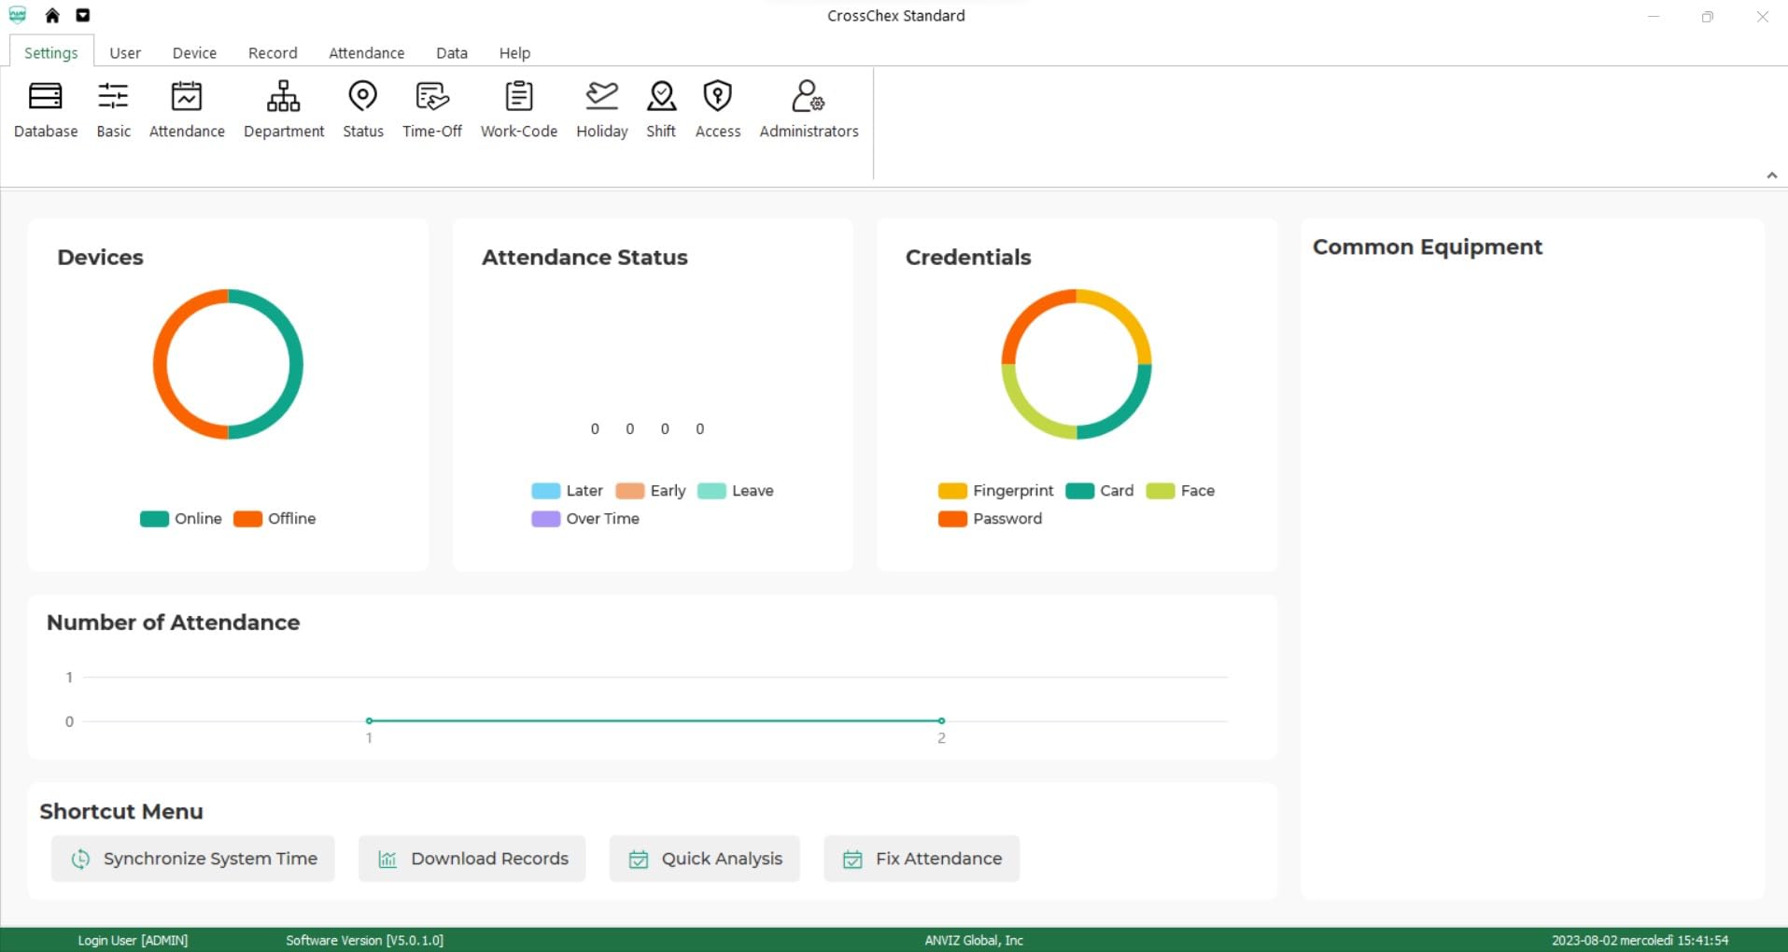Toggle the Early legend swatch
The width and height of the screenshot is (1788, 952).
tap(630, 491)
